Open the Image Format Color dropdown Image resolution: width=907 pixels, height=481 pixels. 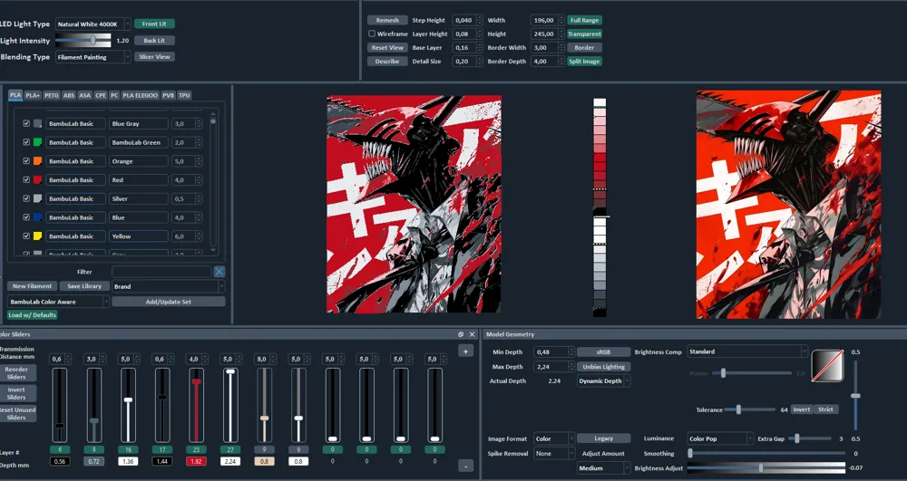tap(553, 438)
